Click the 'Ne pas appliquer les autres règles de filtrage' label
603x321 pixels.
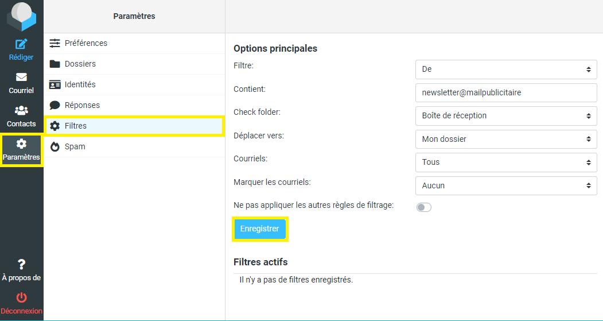[x=313, y=205]
